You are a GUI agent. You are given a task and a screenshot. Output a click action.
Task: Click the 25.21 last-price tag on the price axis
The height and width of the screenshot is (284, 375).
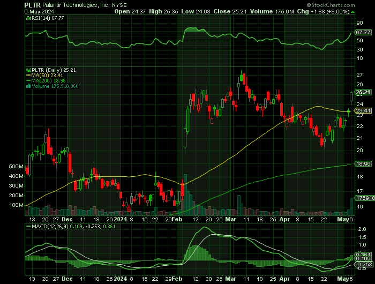click(x=363, y=93)
